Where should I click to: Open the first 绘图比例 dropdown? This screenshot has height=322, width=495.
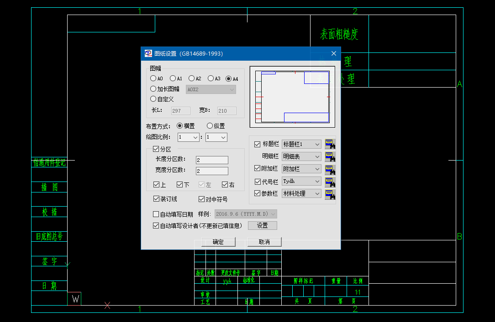pos(189,137)
